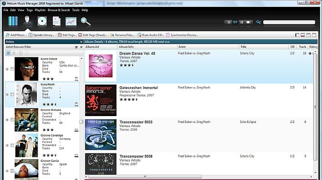Click Synchronize Device toolbar button
322x180 pixels.
click(x=182, y=35)
